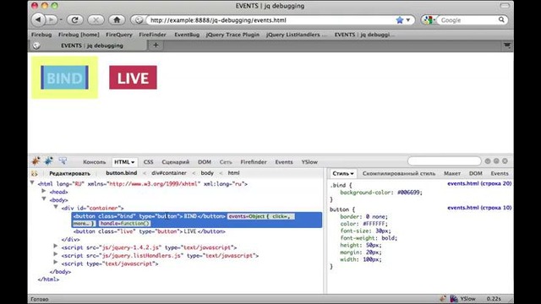Activate the Firebug inspect element icon
This screenshot has width=541, height=304.
[63, 160]
